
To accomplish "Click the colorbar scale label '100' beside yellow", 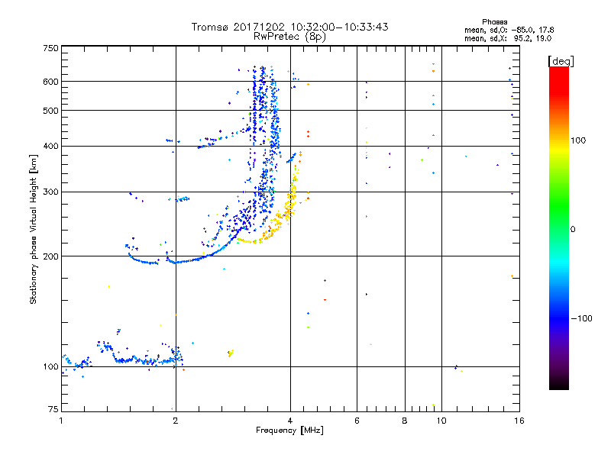I will [x=578, y=140].
